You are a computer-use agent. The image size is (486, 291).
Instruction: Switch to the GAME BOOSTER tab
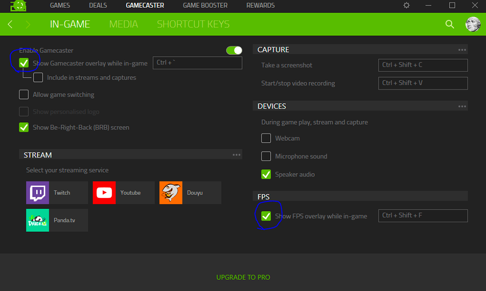[x=205, y=5]
